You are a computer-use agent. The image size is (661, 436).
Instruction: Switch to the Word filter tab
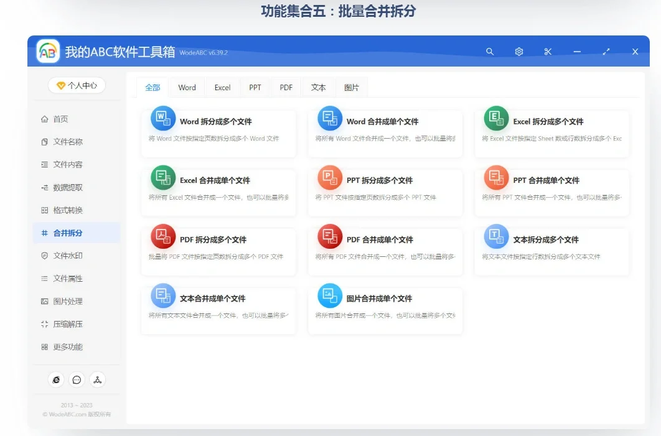tap(187, 87)
